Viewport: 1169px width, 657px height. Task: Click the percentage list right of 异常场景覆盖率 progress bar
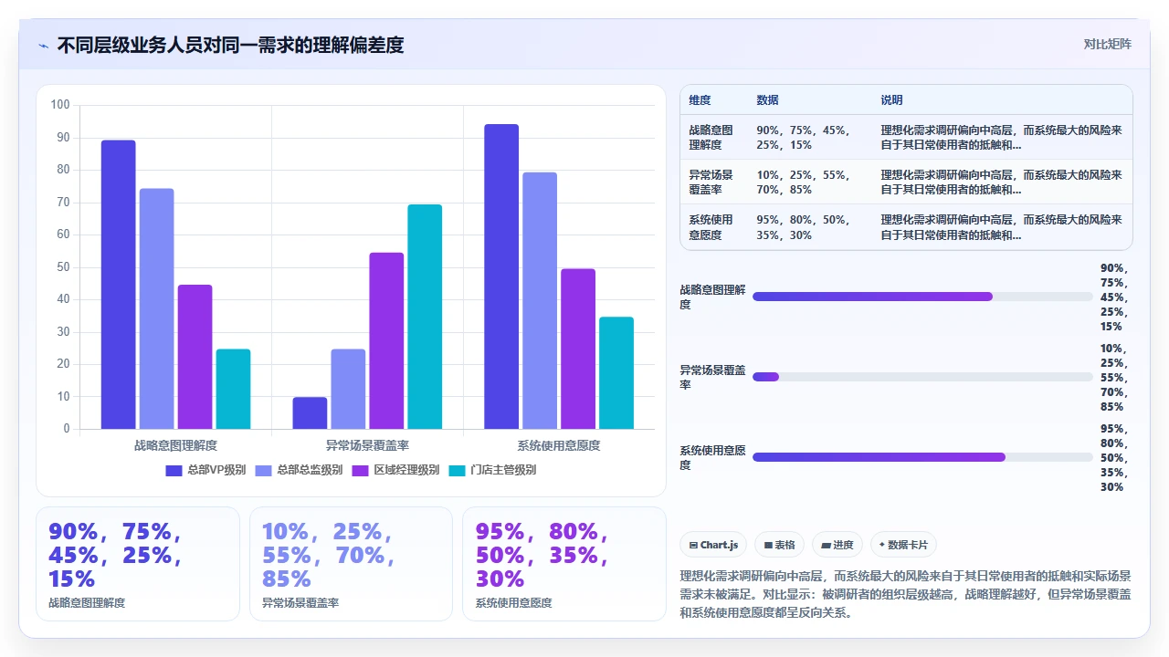click(1115, 378)
